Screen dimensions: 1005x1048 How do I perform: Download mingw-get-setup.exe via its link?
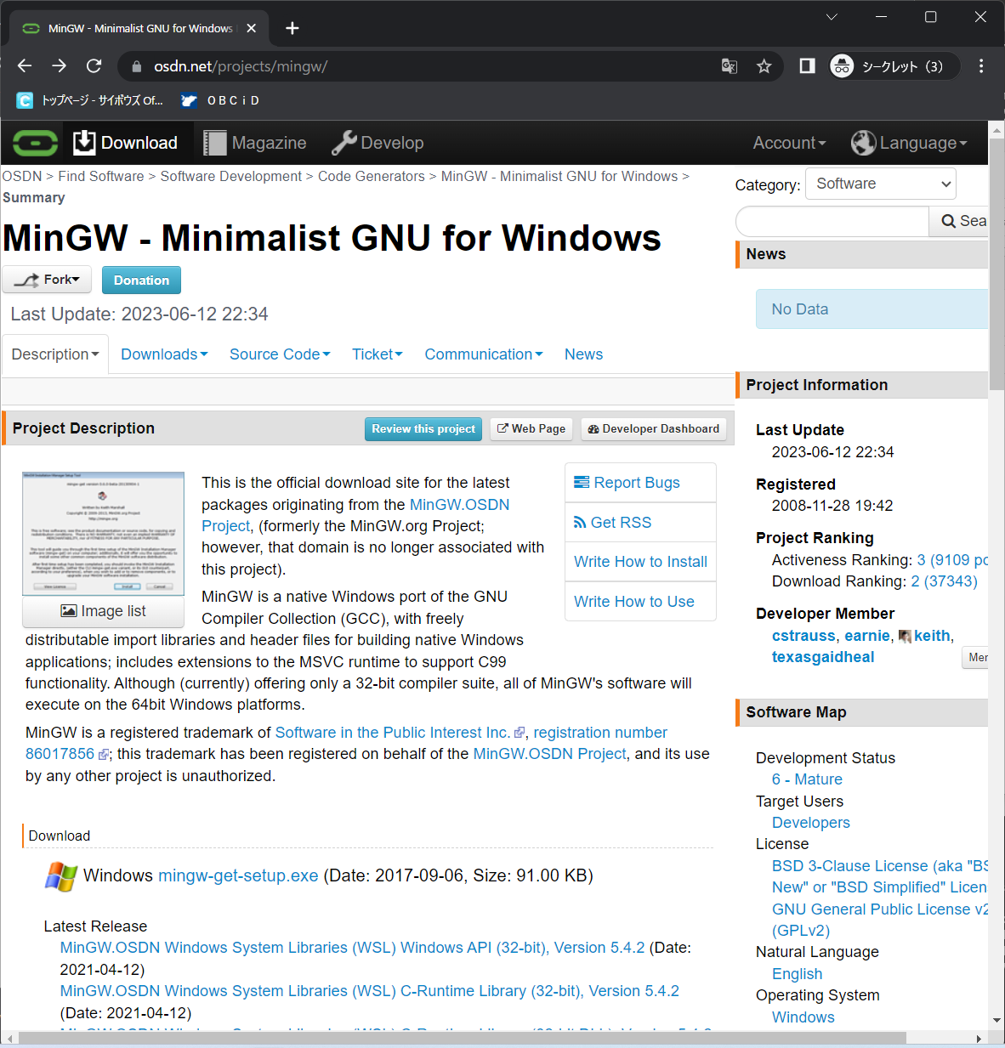238,875
